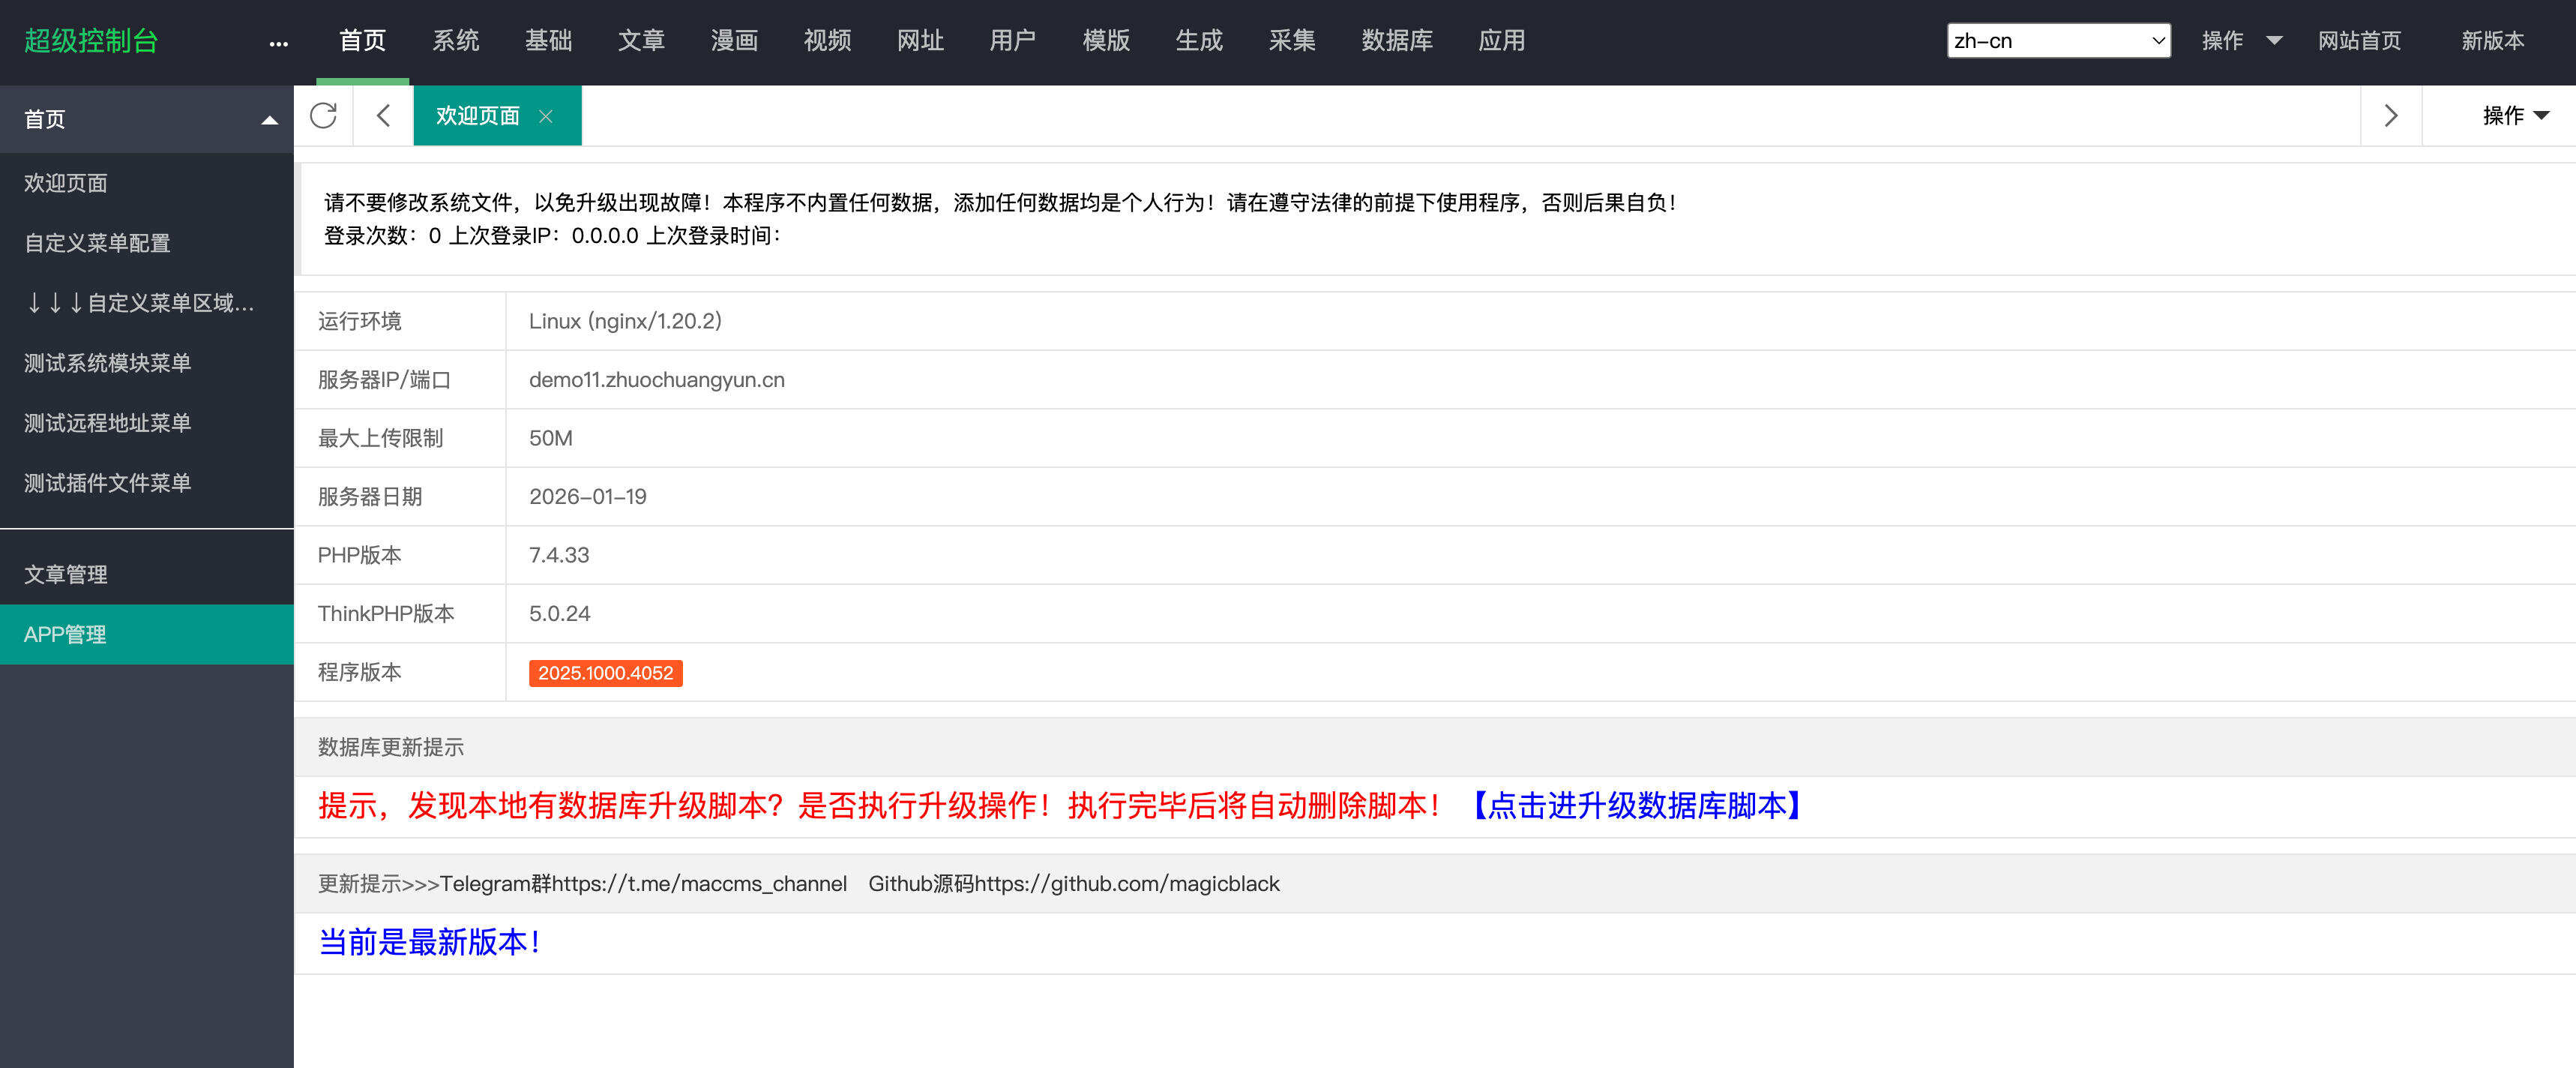Select the 采集 menu item
2576x1068 pixels.
tap(1292, 41)
